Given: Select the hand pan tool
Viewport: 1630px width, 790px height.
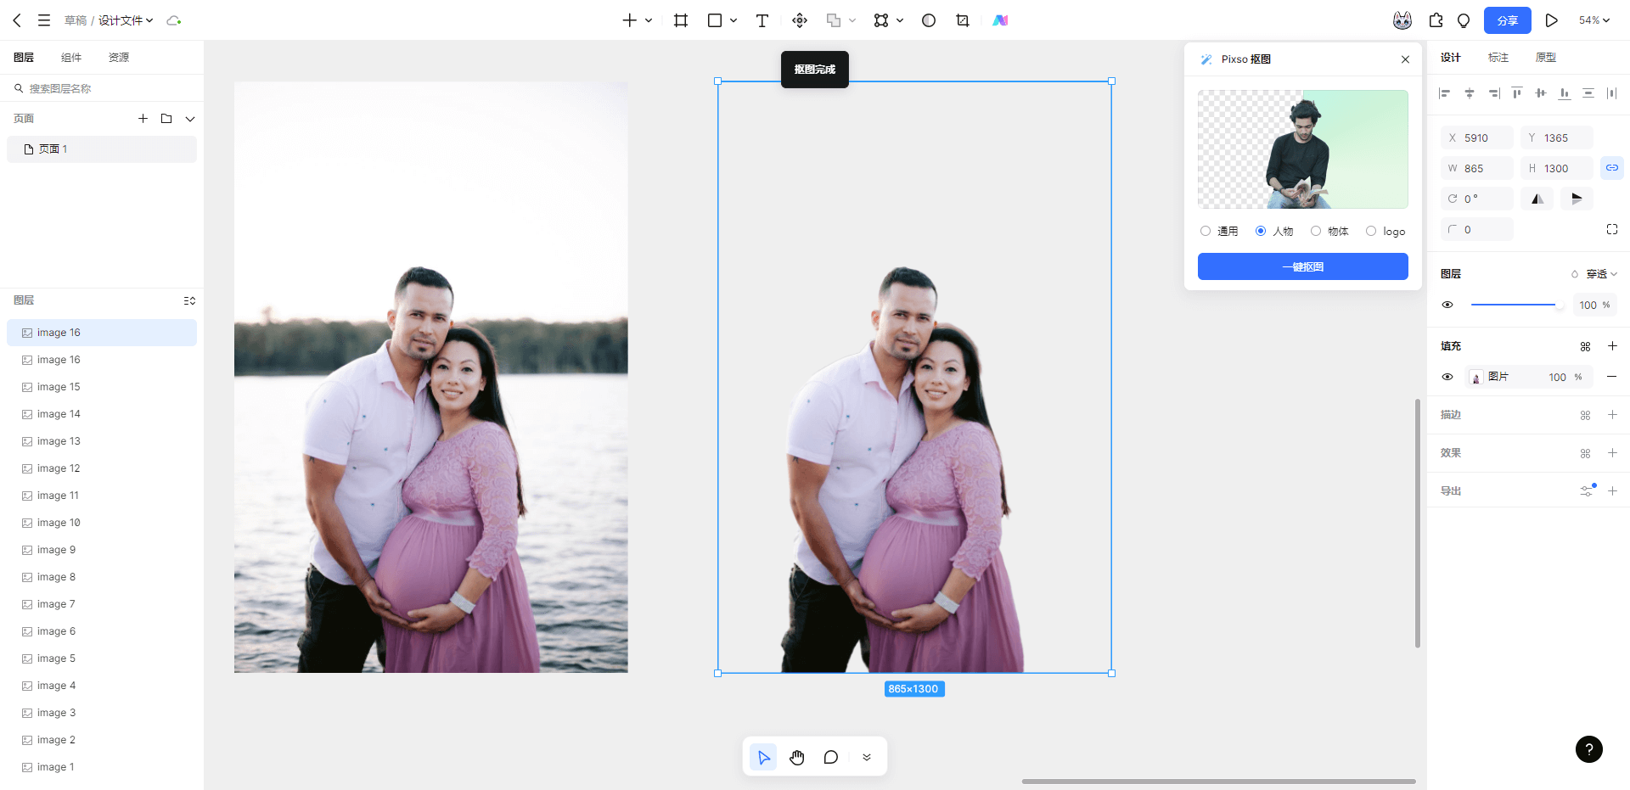Looking at the screenshot, I should (x=796, y=757).
